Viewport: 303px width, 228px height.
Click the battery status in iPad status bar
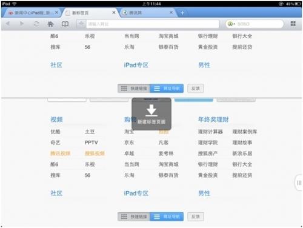coord(293,4)
